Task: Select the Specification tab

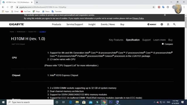Action: coord(133,40)
